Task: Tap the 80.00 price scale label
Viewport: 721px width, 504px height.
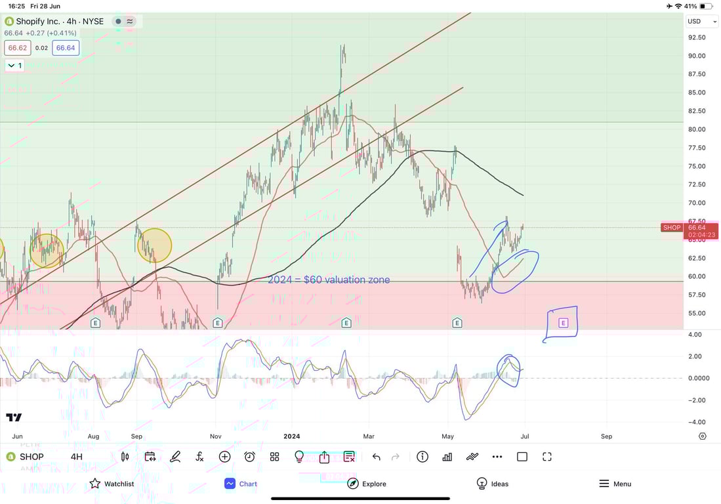Action: click(x=697, y=129)
